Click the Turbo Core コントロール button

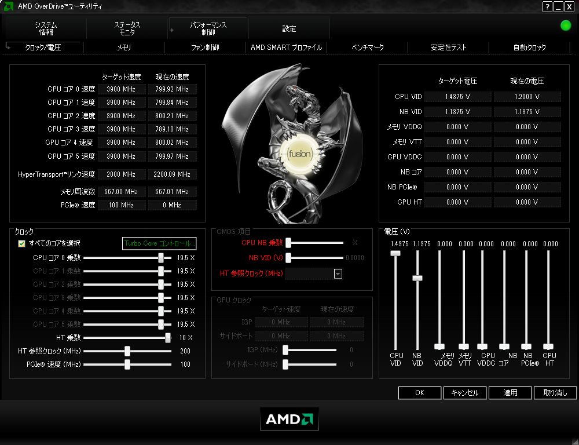159,243
